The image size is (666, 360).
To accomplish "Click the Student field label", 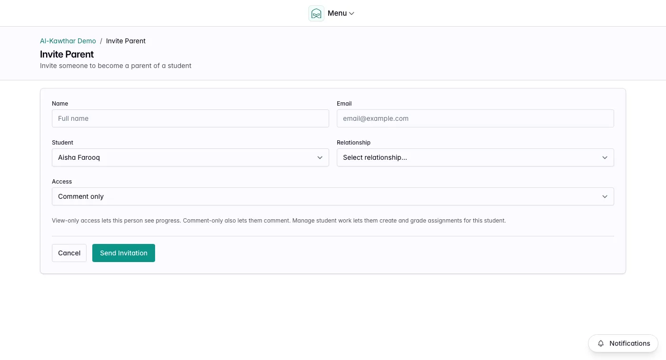I will (62, 143).
